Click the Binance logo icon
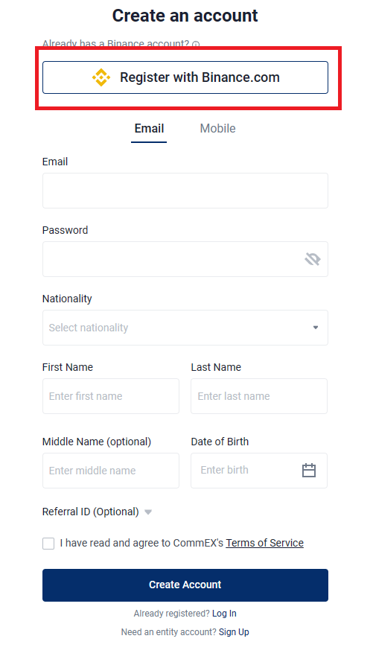Screen dimensions: 373x659 (101, 77)
